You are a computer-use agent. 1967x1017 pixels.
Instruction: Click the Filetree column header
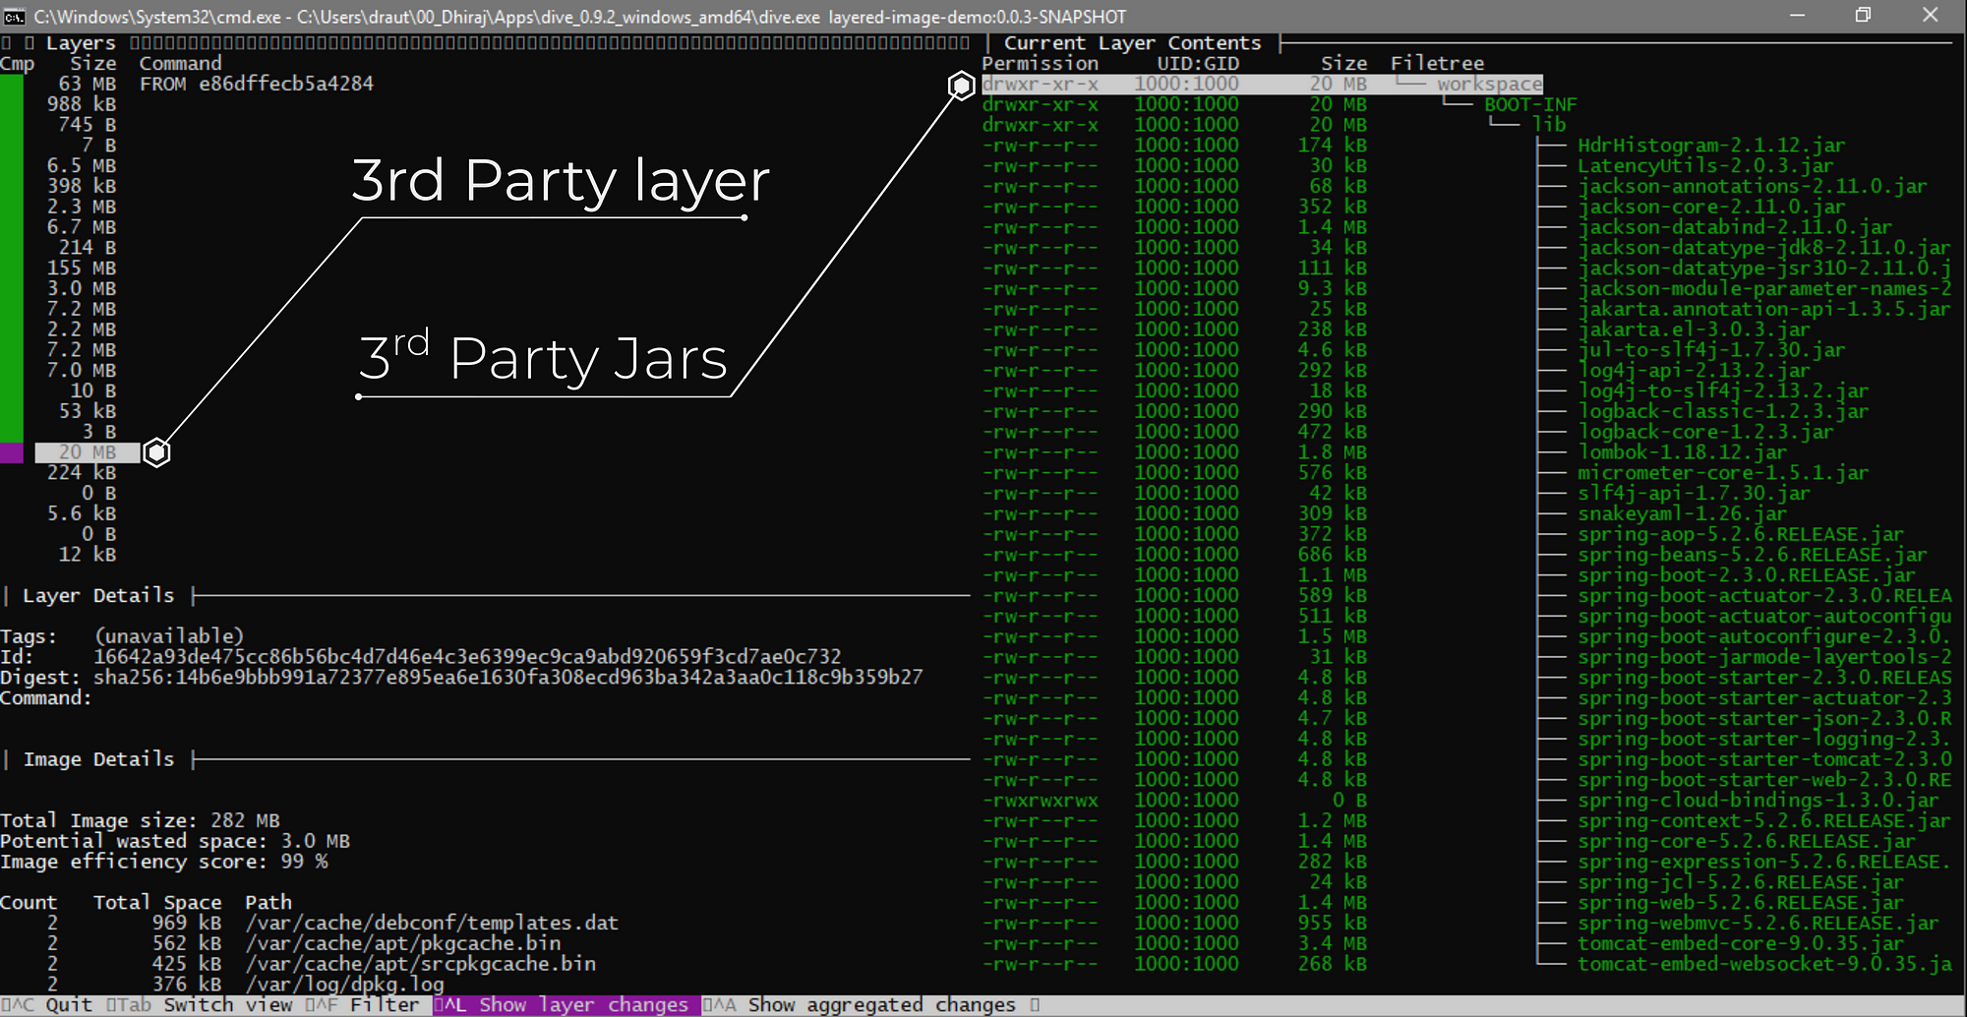click(x=1437, y=64)
